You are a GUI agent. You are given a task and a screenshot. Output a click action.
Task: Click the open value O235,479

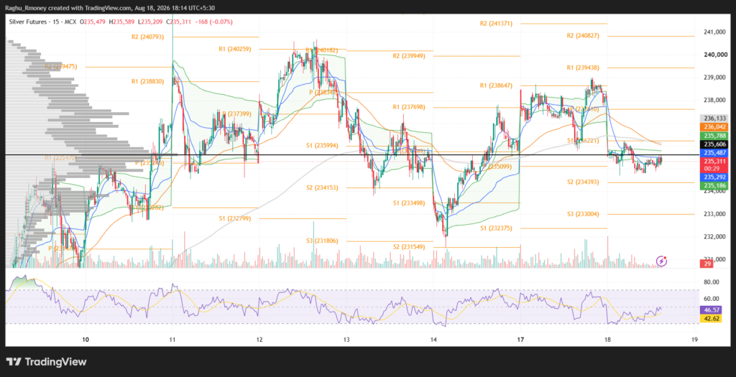(93, 22)
